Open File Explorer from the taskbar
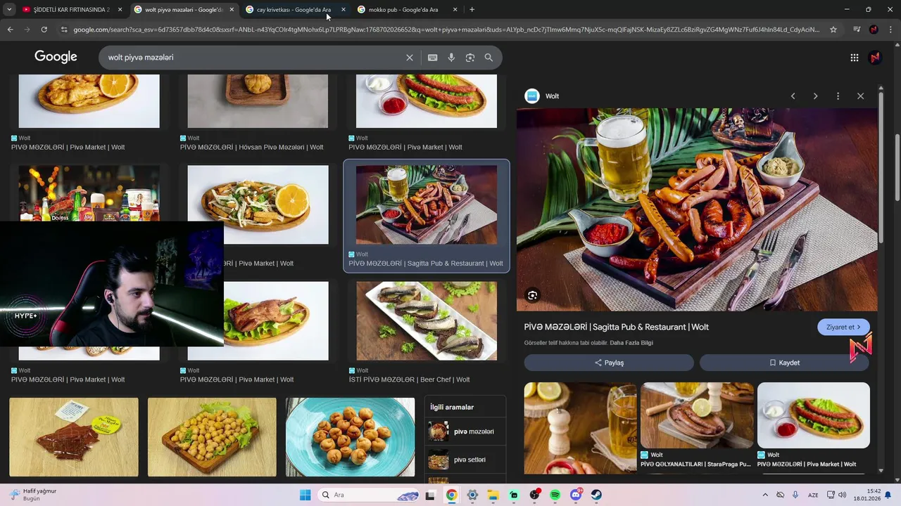901x506 pixels. pyautogui.click(x=493, y=495)
